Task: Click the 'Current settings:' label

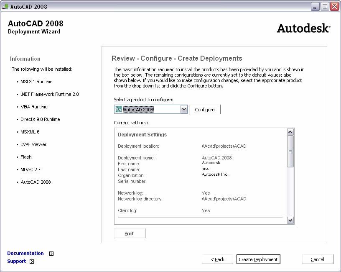Action: pyautogui.click(x=131, y=123)
